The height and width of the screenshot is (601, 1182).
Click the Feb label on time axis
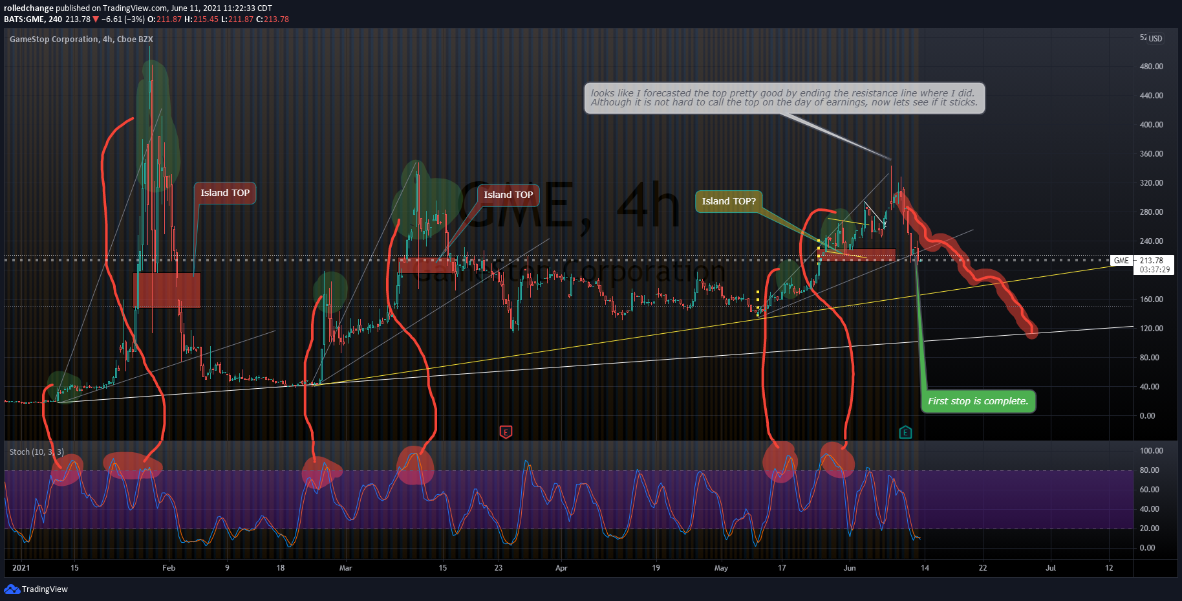(x=169, y=568)
